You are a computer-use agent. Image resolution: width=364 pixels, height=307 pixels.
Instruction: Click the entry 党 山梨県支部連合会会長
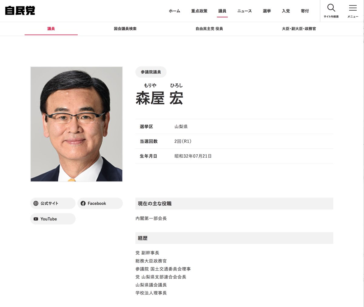161,277
